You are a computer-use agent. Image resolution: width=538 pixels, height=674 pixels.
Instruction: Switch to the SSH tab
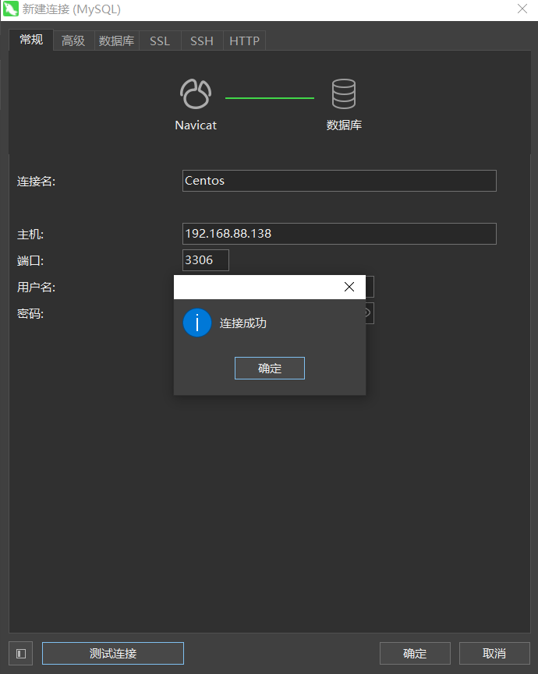pyautogui.click(x=202, y=41)
